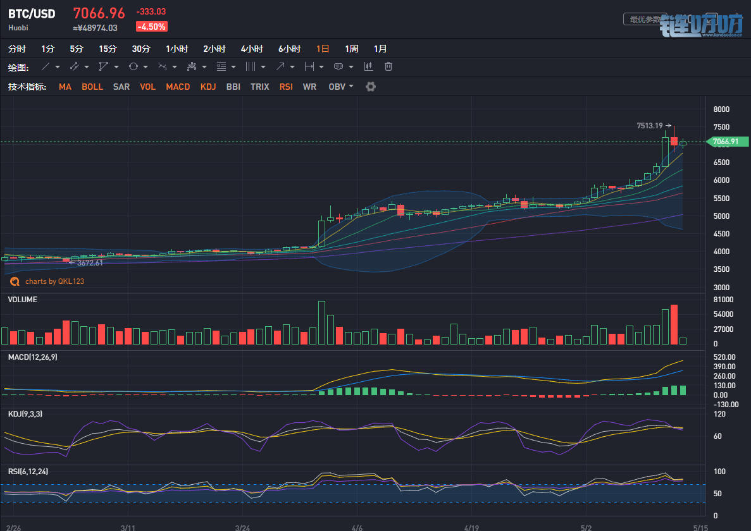The height and width of the screenshot is (531, 751).
Task: Expand the channel tool dropdown arrow
Action: 87,67
